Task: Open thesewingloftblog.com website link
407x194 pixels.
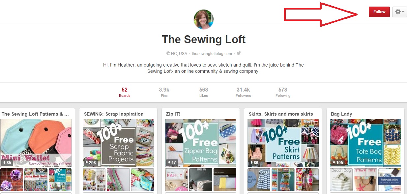Action: [212, 53]
